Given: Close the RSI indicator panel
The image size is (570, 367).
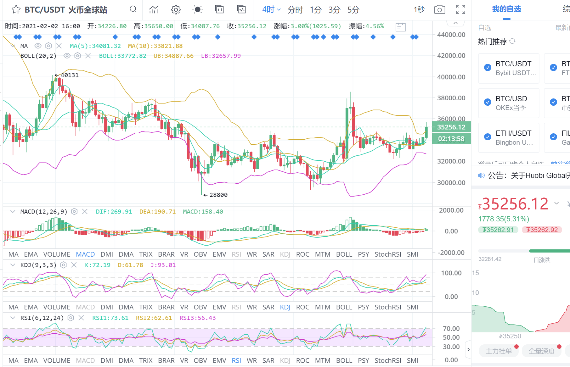Looking at the screenshot, I should (x=81, y=318).
